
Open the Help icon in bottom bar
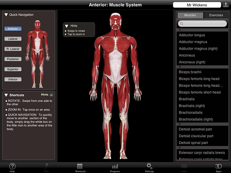pyautogui.click(x=12, y=167)
